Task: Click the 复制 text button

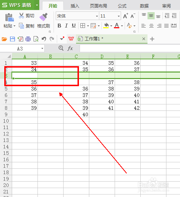Action: (30, 26)
